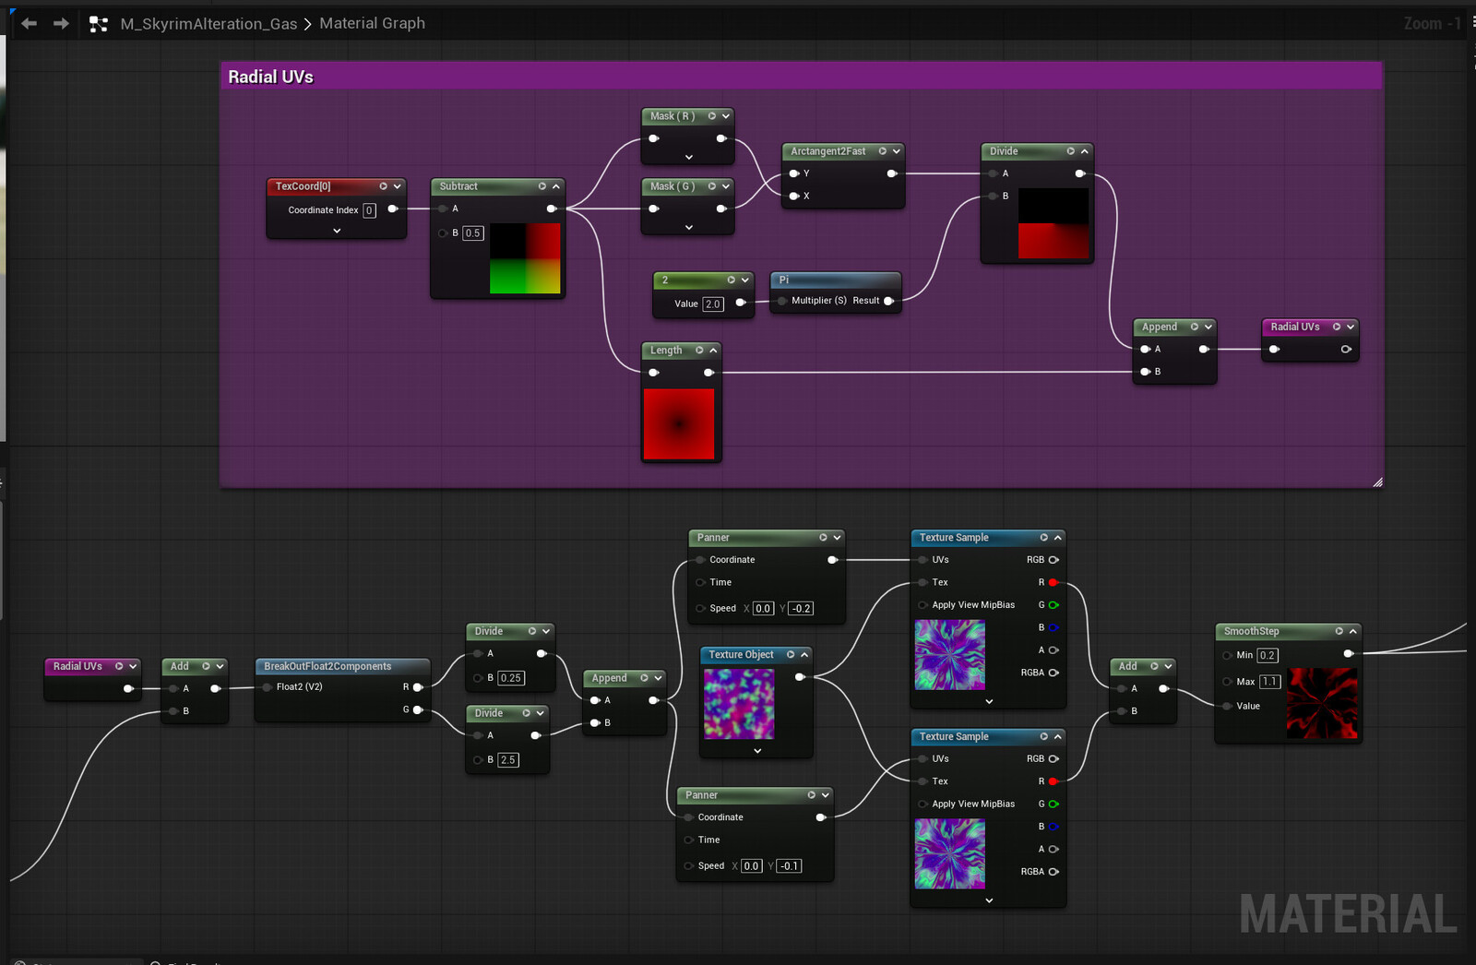Click the material graph icon in breadcrumb
The image size is (1476, 965).
(x=99, y=24)
